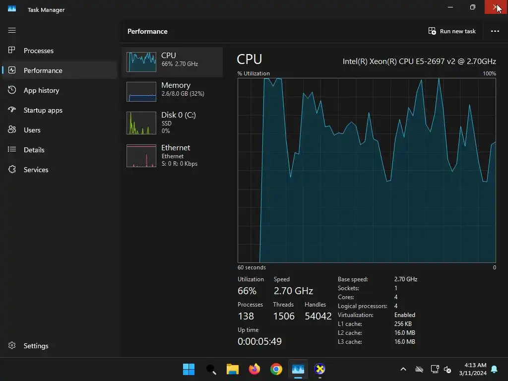Switch to the Users page

point(60,130)
